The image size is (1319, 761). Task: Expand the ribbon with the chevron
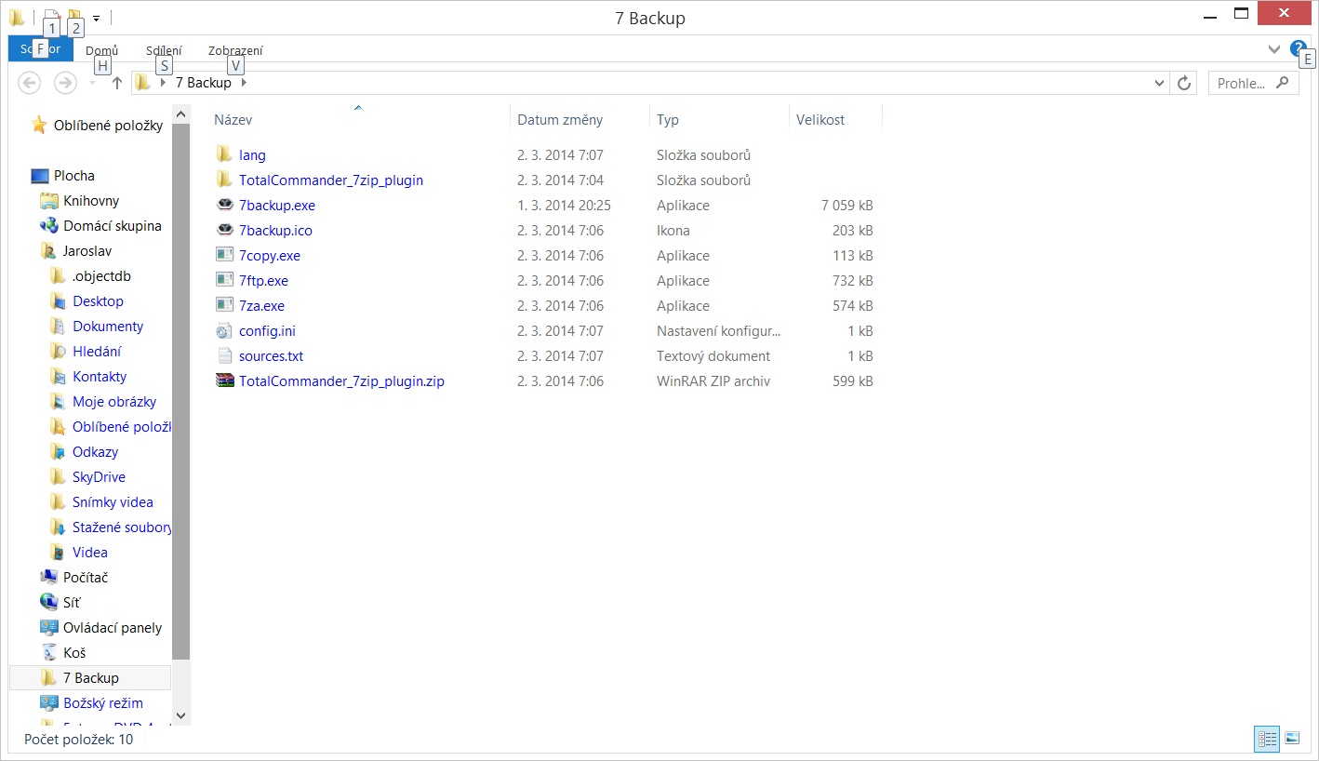pyautogui.click(x=1274, y=49)
